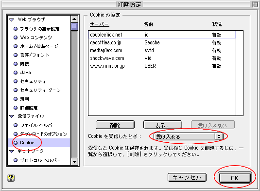The image size is (260, 191).
Task: Collapse the 受信ファイル category triangle
Action: [x=12, y=116]
